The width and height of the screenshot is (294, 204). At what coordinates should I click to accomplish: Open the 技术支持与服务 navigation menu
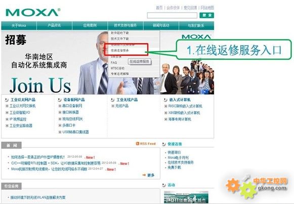pos(125,25)
